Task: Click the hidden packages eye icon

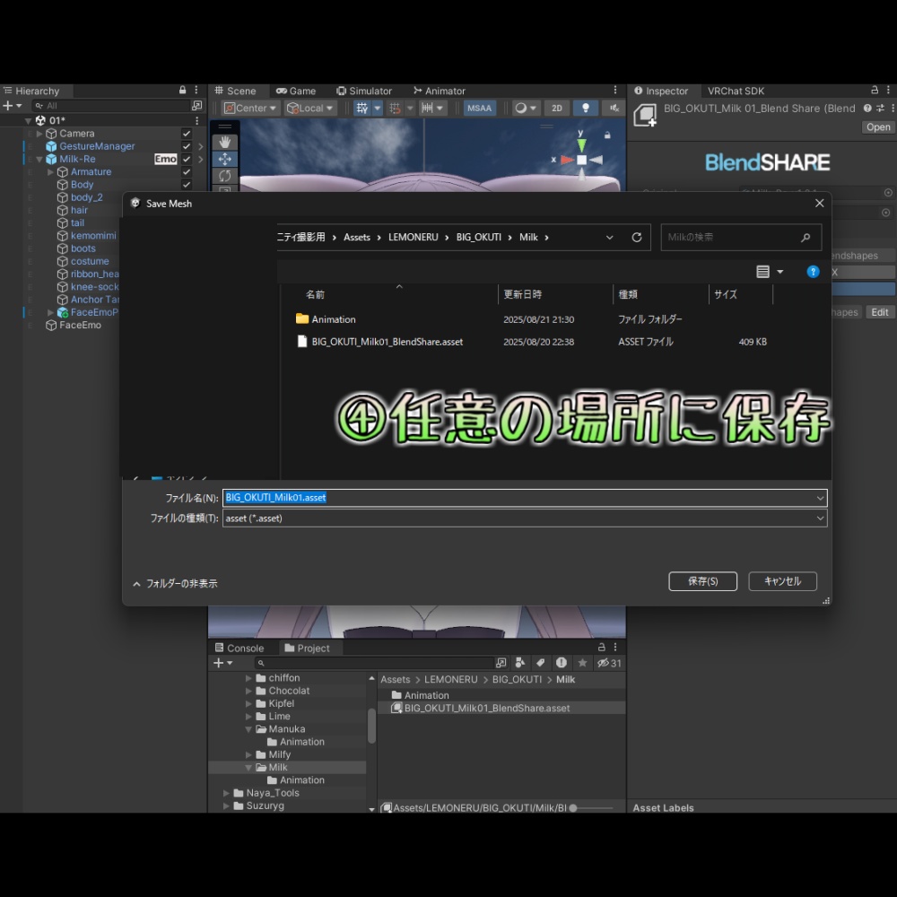Action: point(609,663)
